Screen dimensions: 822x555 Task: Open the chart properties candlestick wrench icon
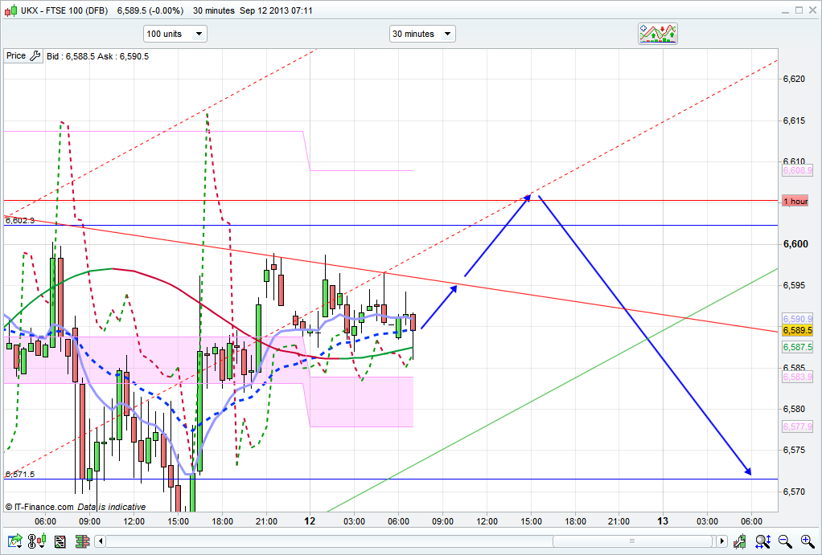(x=740, y=541)
